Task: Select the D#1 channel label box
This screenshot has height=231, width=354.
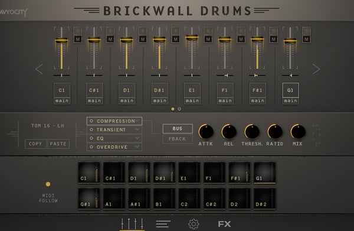Action: click(x=160, y=90)
